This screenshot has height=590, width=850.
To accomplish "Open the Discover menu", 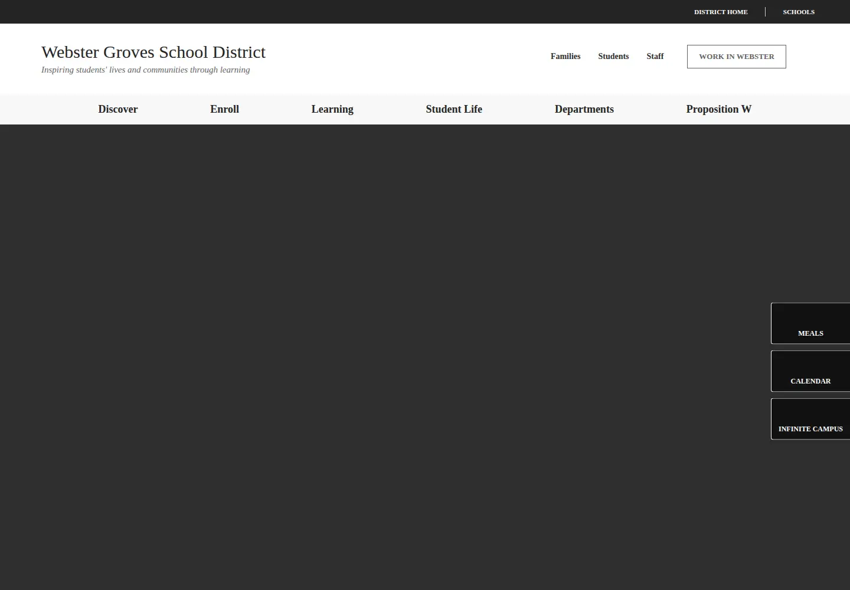I will coord(118,109).
